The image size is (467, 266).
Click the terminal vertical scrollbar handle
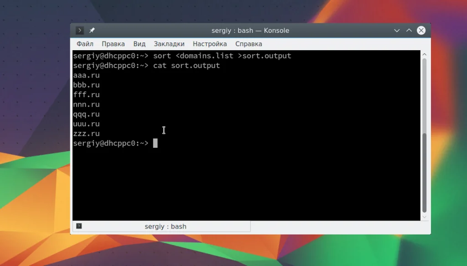coord(425,173)
